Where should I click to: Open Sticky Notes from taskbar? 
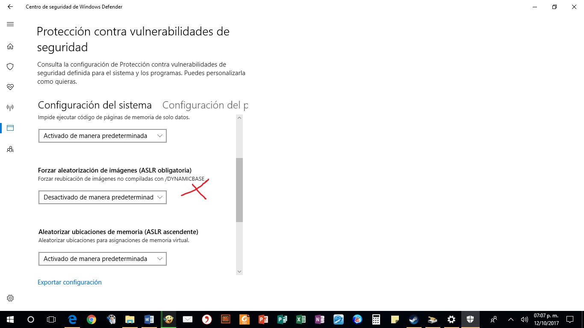pyautogui.click(x=395, y=319)
